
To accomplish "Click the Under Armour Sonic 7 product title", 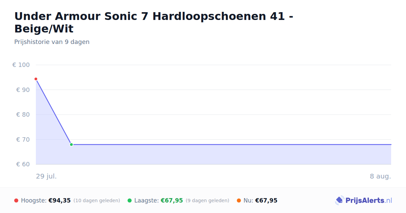I will click(154, 22).
